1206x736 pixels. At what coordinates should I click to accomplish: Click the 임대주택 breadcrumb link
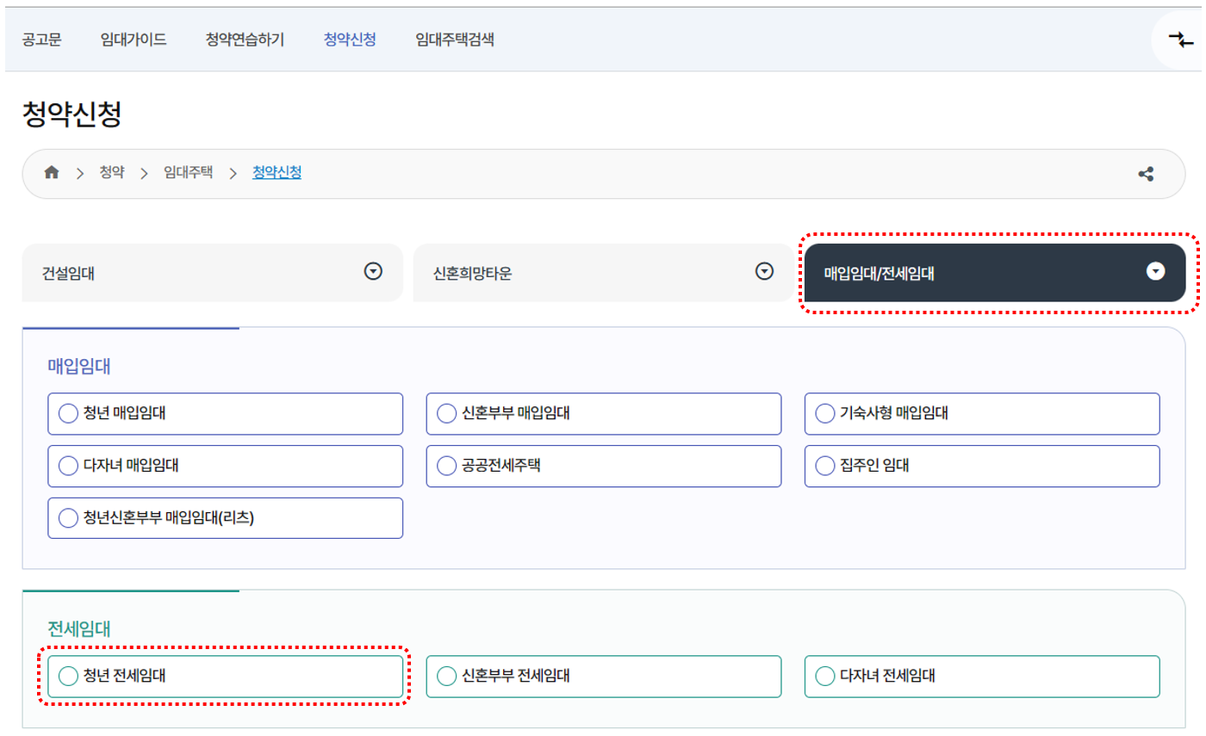[190, 172]
